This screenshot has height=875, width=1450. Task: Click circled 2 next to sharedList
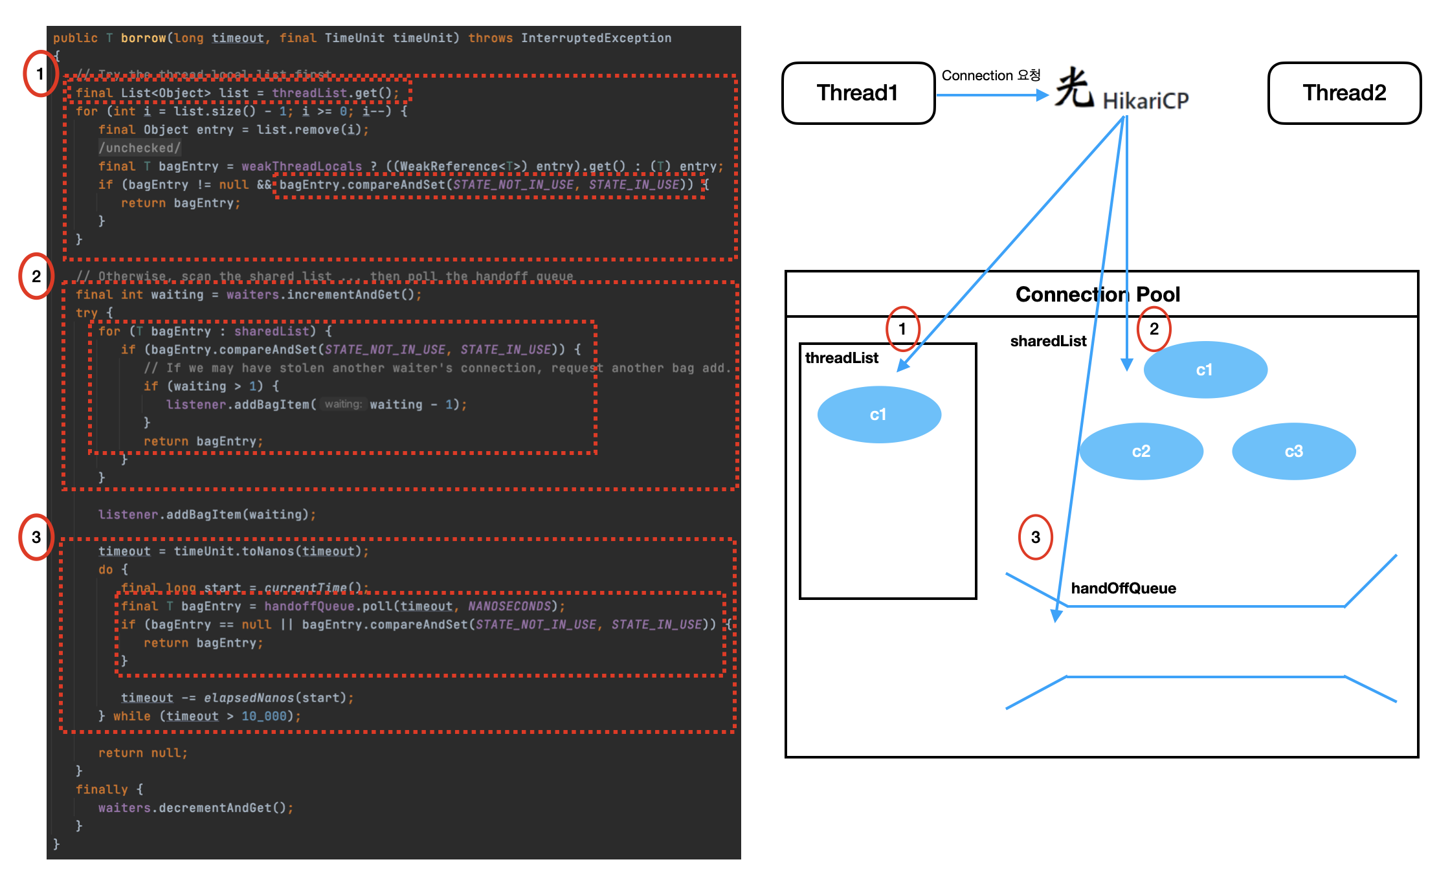(1154, 329)
